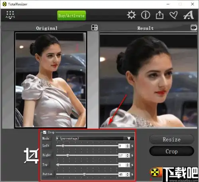Adjust the Right percentage spinner arrows

click(128, 156)
